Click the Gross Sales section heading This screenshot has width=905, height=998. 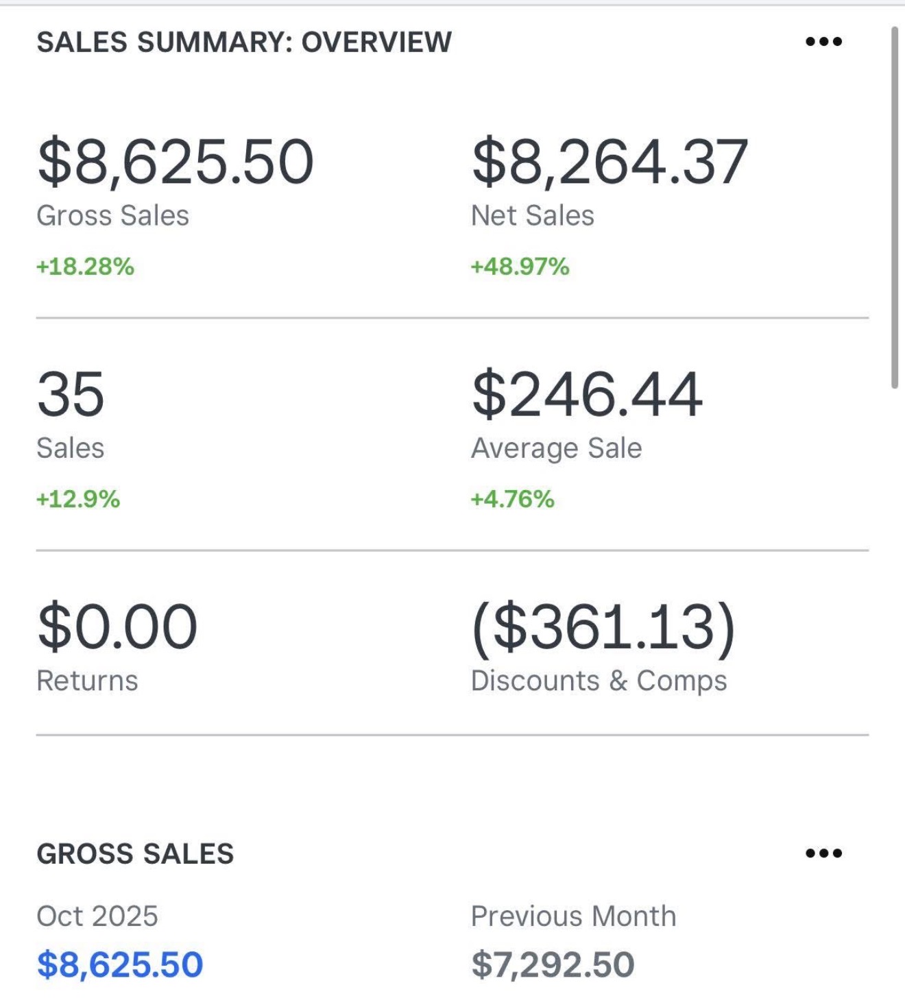[x=135, y=854]
